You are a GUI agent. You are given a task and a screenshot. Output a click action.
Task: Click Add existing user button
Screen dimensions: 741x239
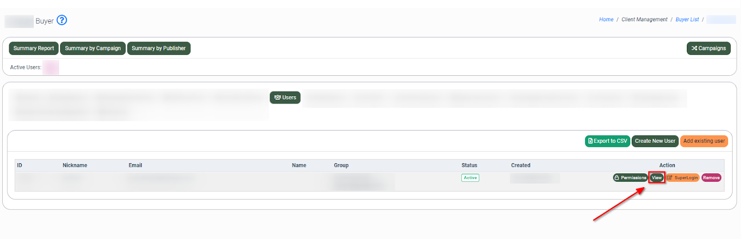pos(703,141)
